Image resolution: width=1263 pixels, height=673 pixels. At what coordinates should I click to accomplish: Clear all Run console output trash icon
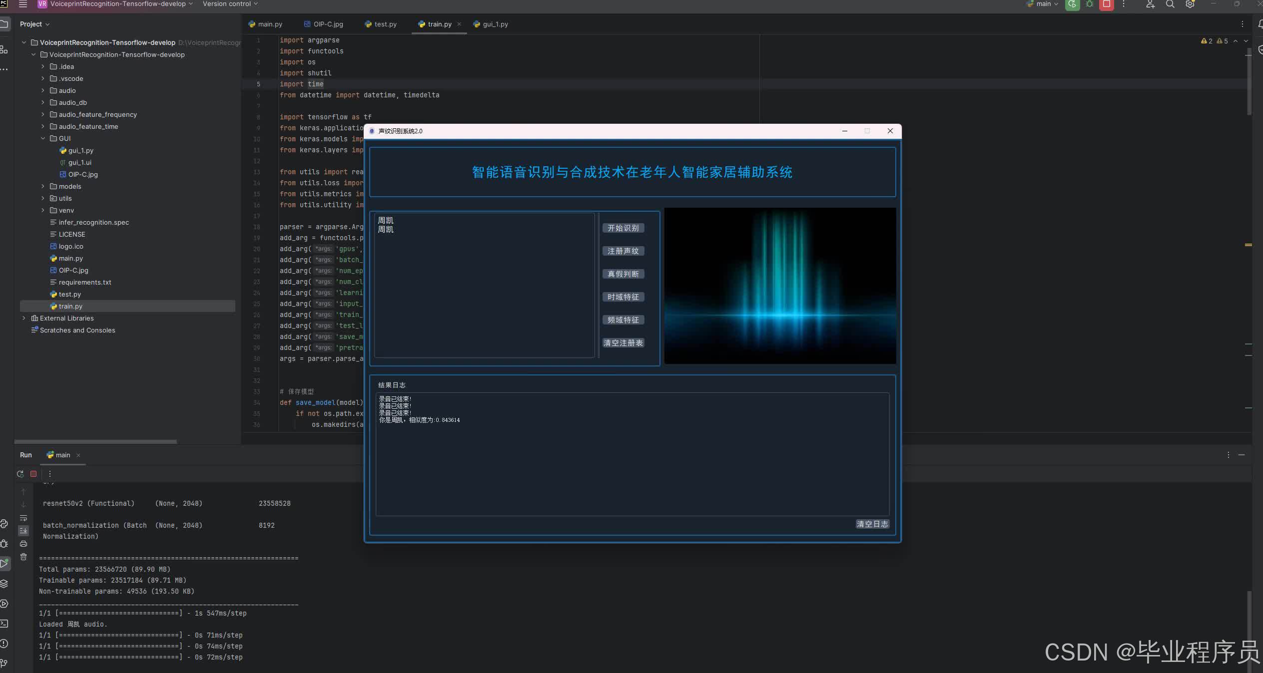23,557
